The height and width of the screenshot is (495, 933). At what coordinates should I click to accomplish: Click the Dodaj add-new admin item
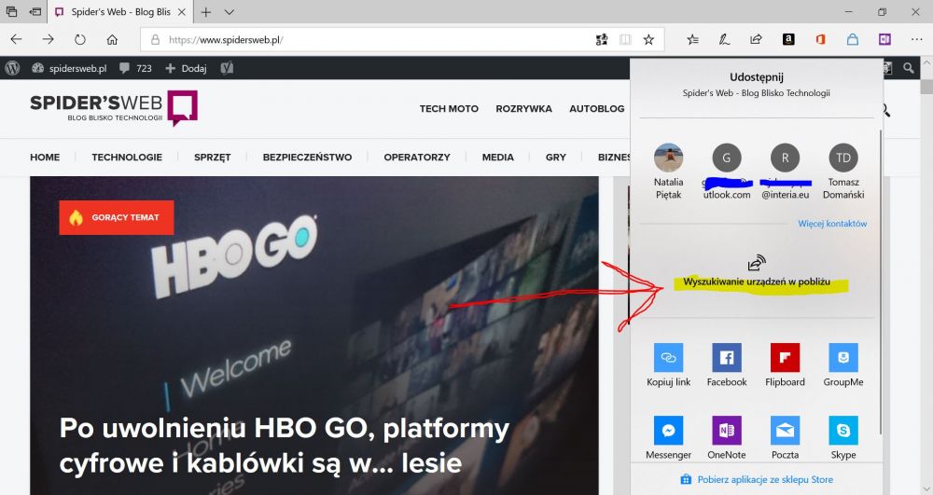click(187, 68)
